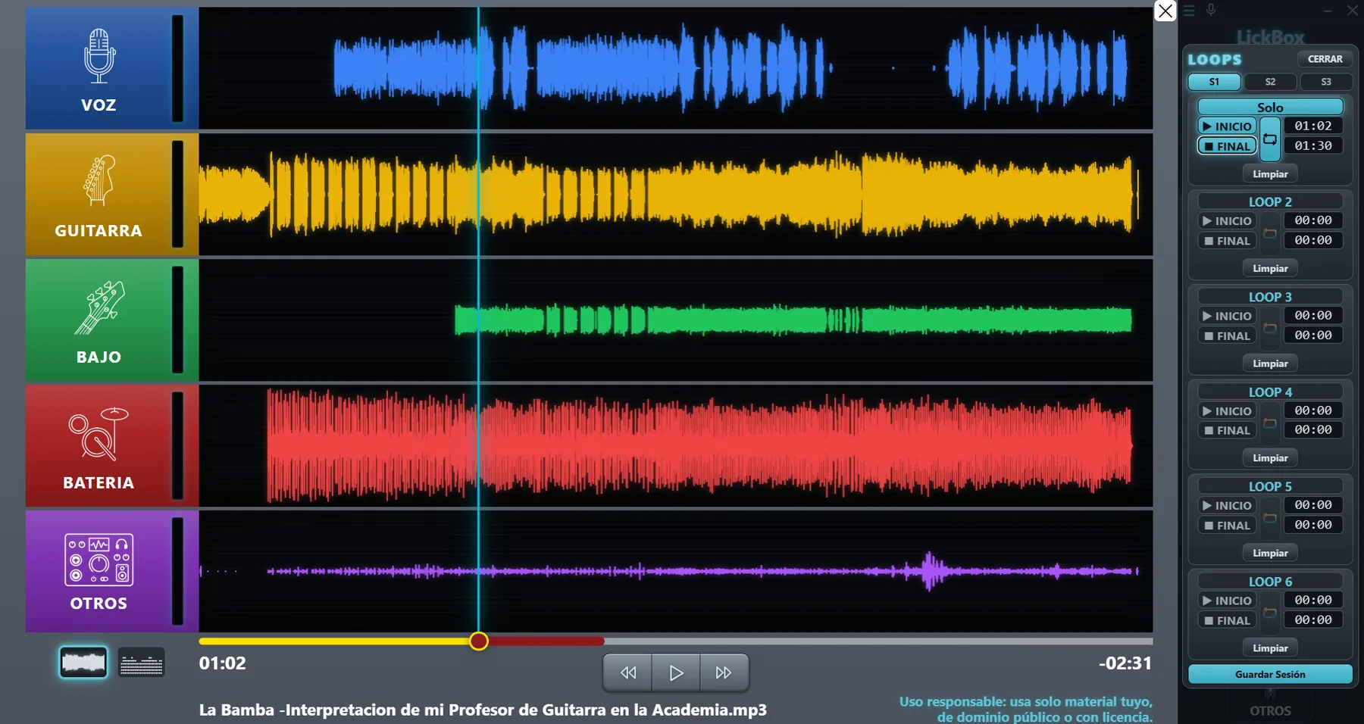1364x724 pixels.
Task: Select the OTROS mixer stem icon
Action: [99, 560]
